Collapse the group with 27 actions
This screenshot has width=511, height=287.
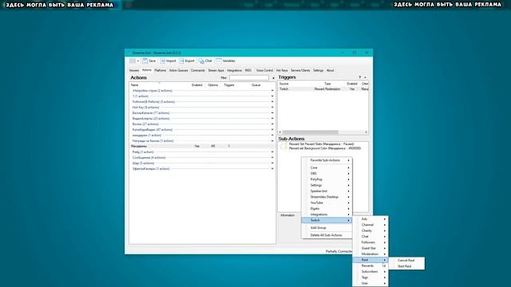tap(272, 124)
